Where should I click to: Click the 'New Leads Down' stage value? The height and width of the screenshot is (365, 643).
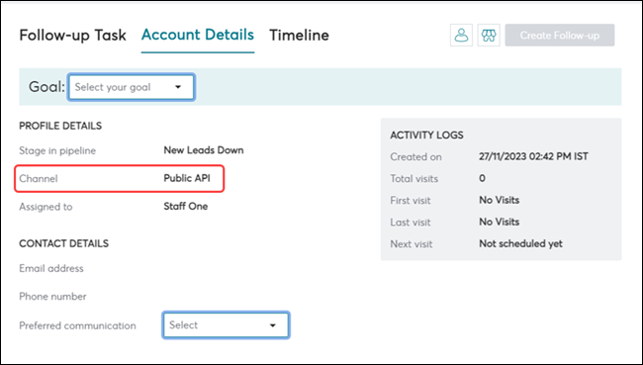point(204,150)
